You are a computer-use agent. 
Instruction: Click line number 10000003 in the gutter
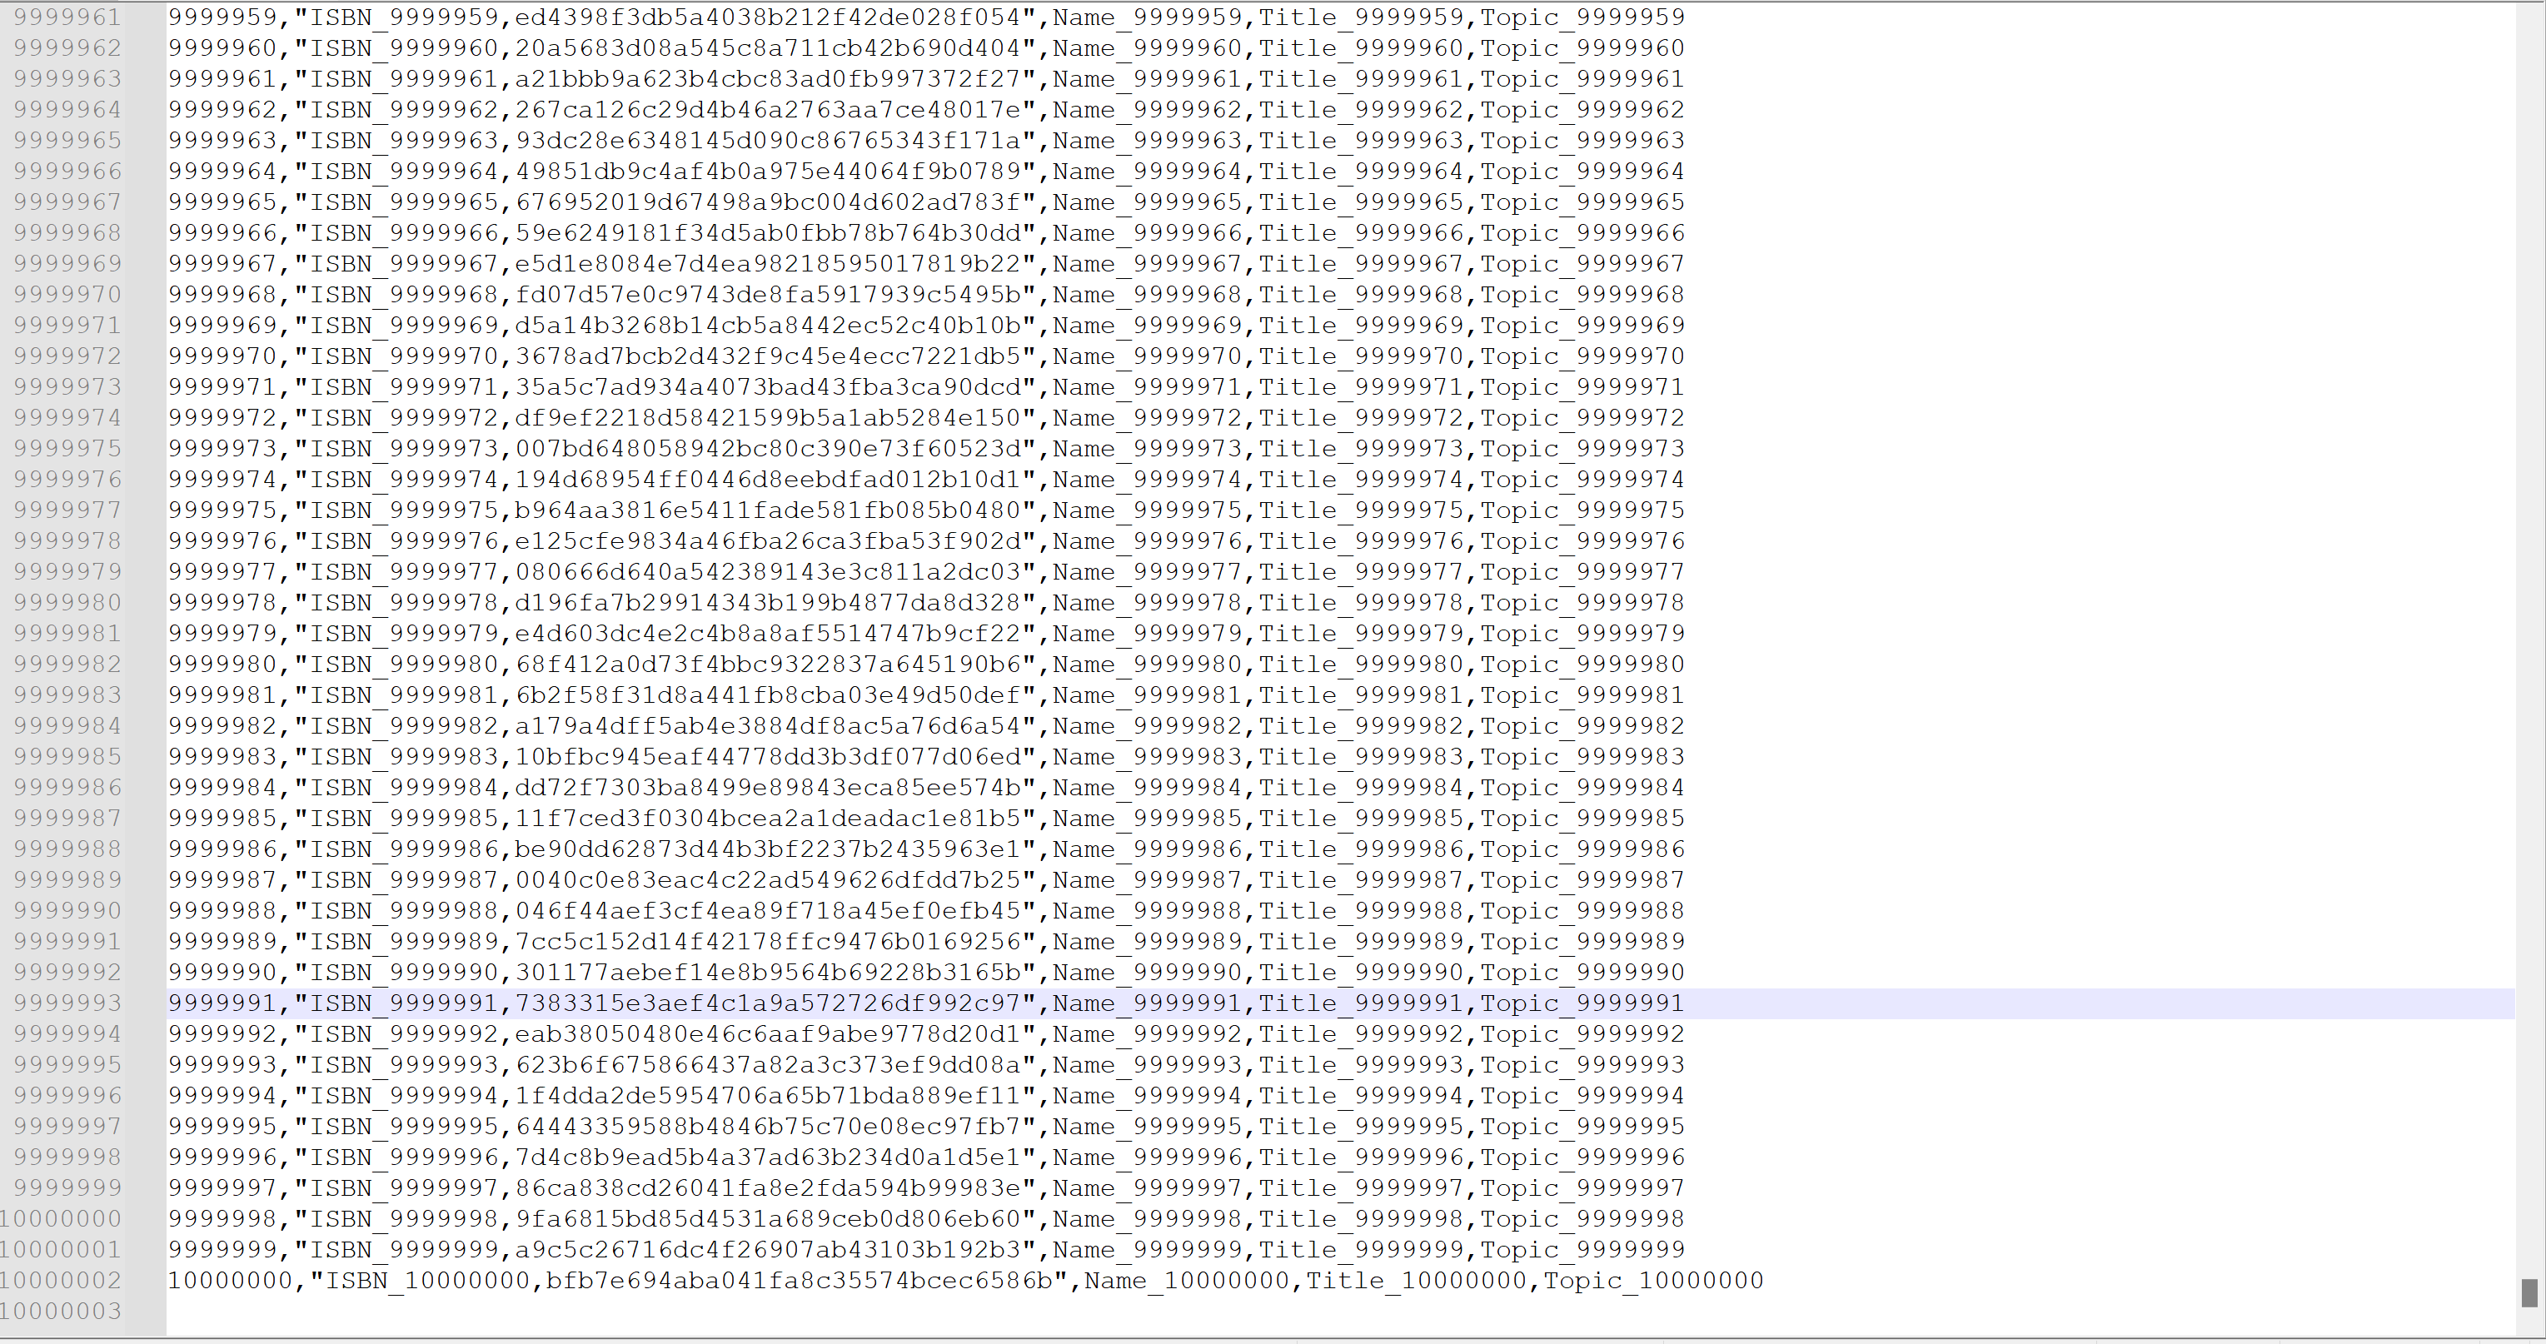tap(62, 1312)
